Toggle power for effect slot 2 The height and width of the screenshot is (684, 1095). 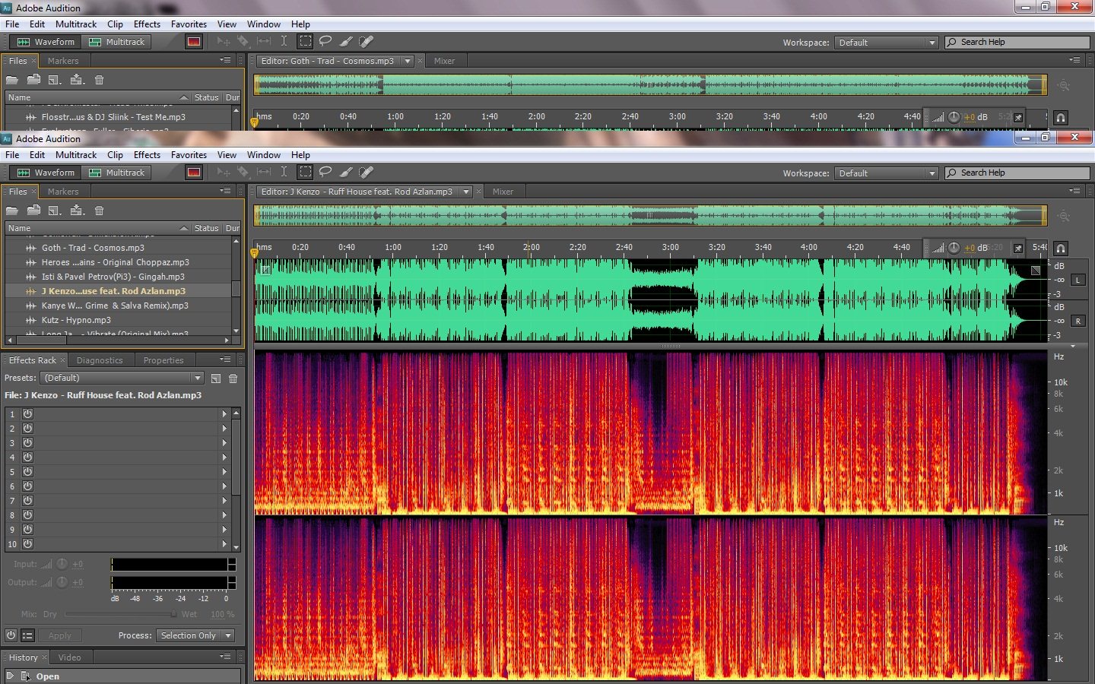[27, 429]
